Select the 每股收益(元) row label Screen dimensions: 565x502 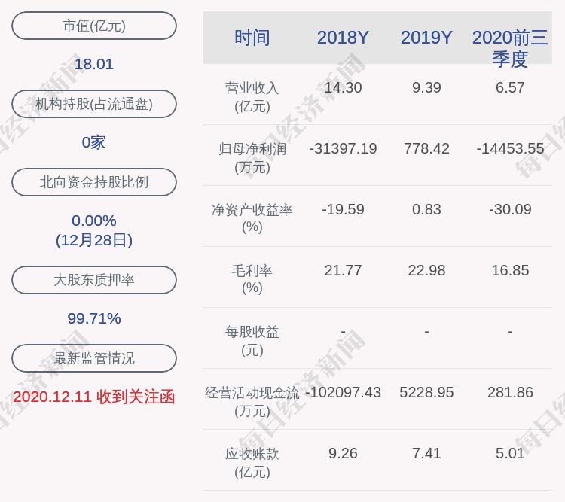[252, 341]
